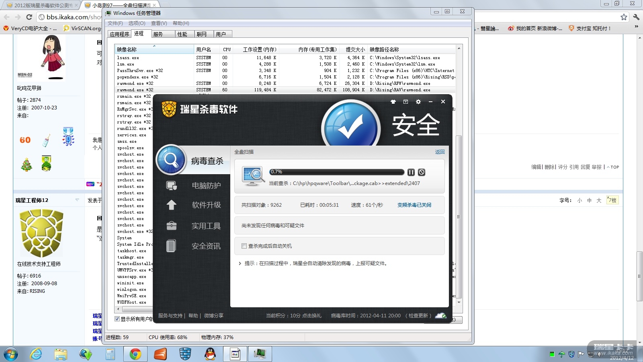Sort processes by 映像名称 column header
643x362 pixels.
point(154,49)
